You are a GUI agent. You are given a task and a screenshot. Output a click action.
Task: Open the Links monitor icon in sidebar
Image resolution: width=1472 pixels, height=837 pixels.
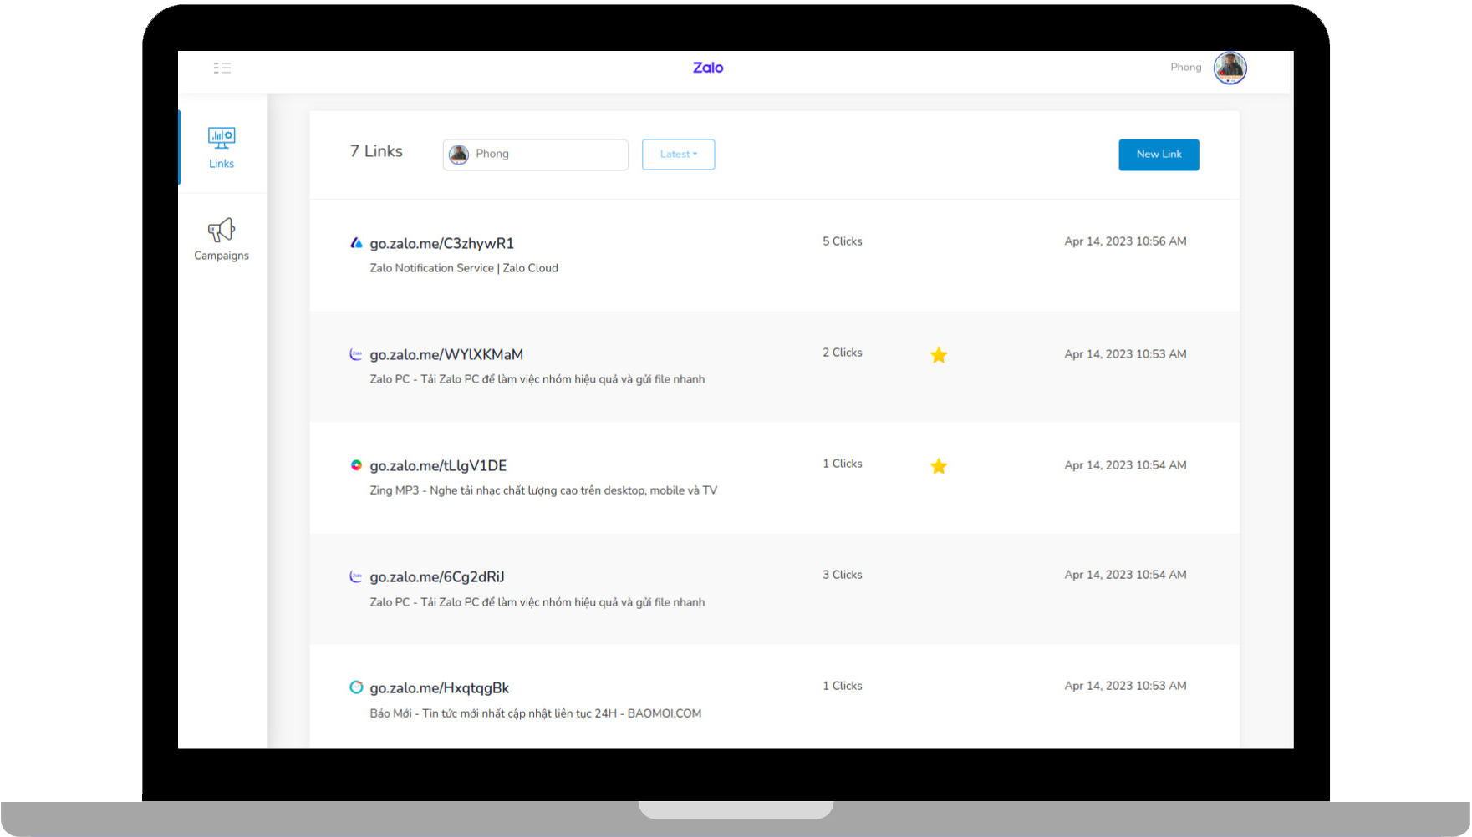pyautogui.click(x=222, y=137)
